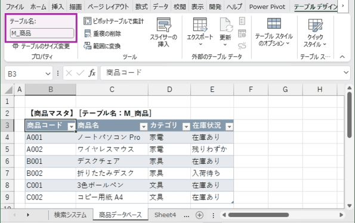
Task: Select 商品データベース sheet tab
Action: coord(121,215)
